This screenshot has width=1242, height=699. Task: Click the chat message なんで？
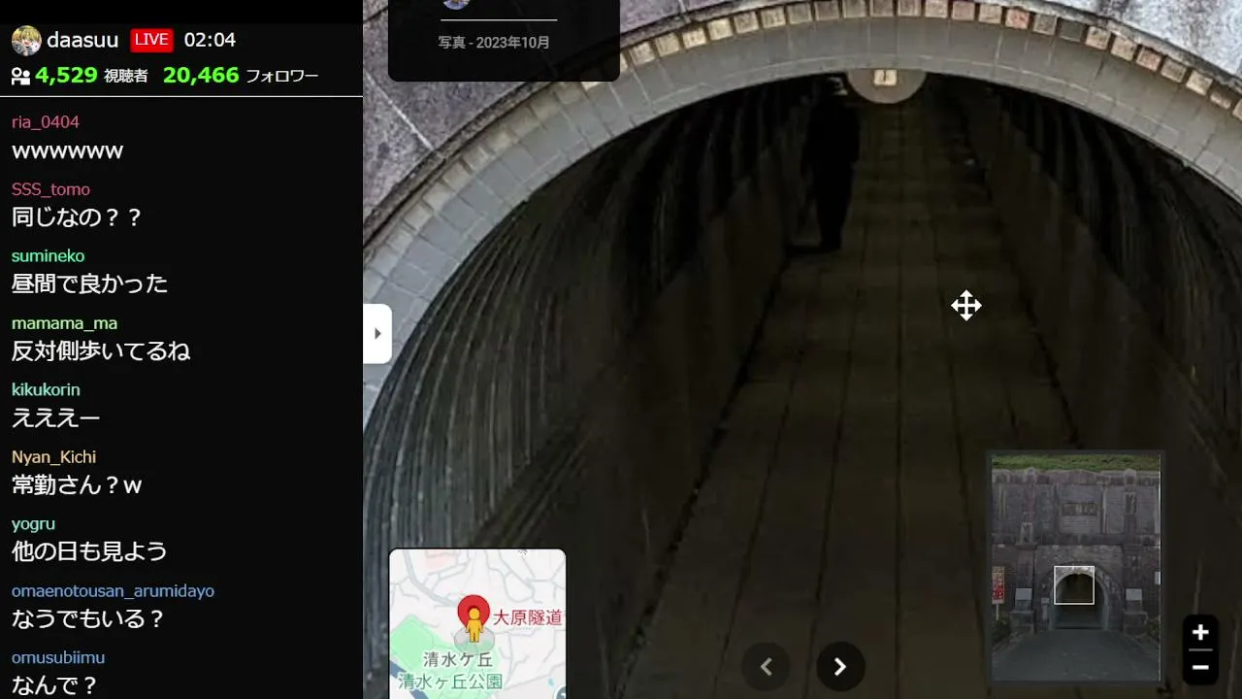[55, 686]
